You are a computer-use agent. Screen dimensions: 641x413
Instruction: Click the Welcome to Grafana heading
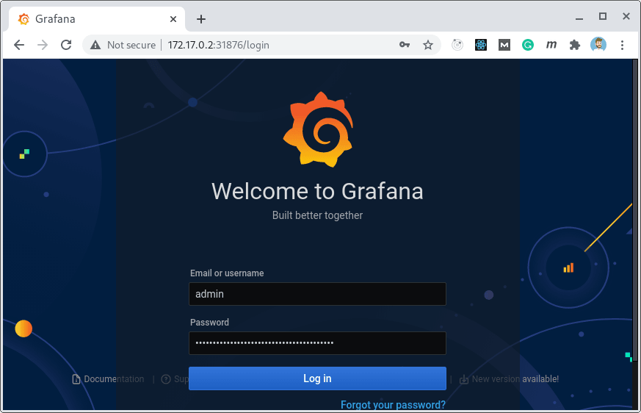tap(317, 191)
